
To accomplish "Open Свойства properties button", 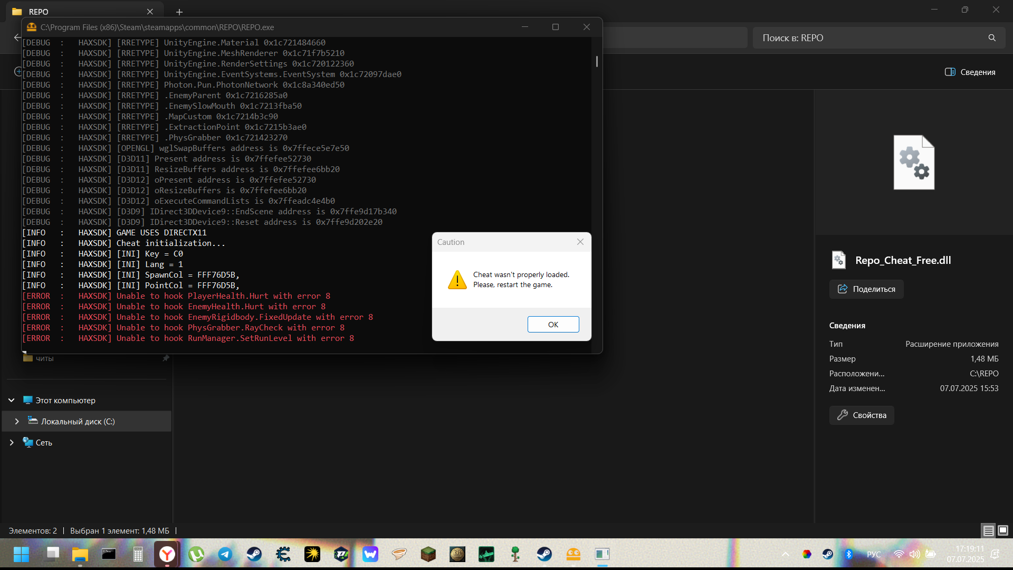I will [862, 415].
